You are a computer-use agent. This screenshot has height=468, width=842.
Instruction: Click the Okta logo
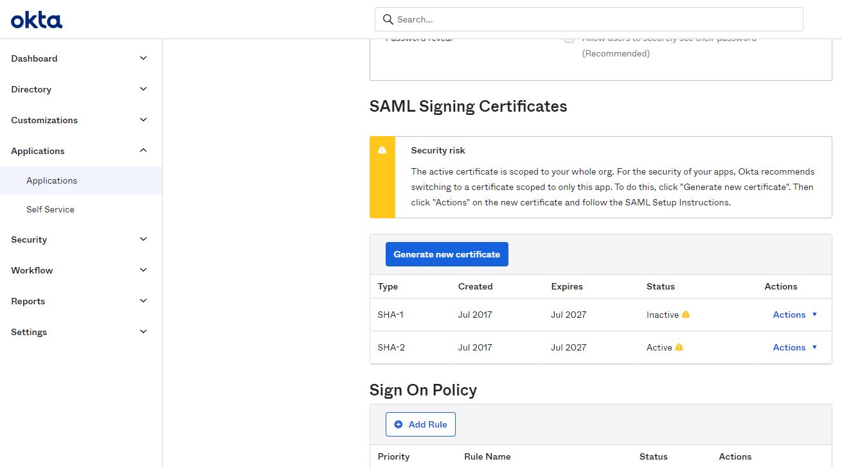click(x=37, y=20)
